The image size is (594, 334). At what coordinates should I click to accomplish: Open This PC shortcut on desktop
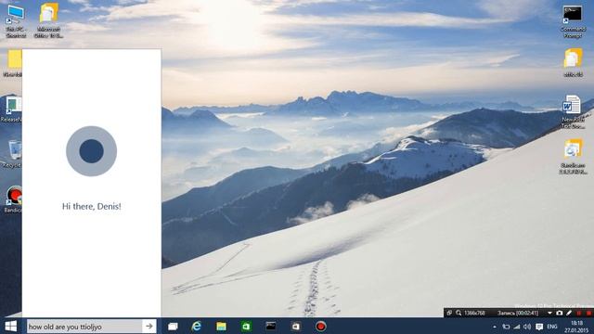pos(16,20)
